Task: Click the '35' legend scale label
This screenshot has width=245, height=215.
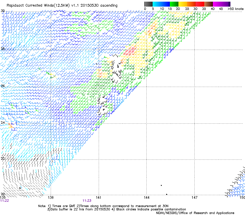Action: (204, 9)
